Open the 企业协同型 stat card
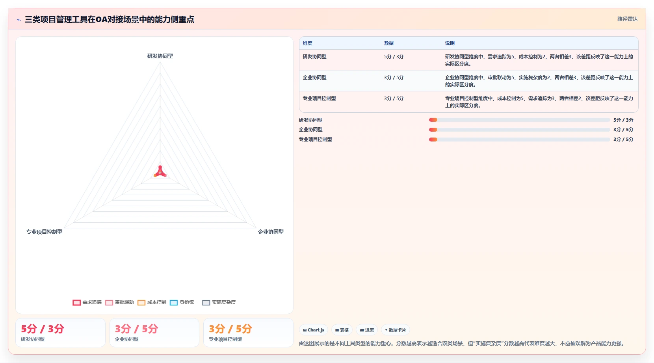654x363 pixels. click(x=154, y=333)
